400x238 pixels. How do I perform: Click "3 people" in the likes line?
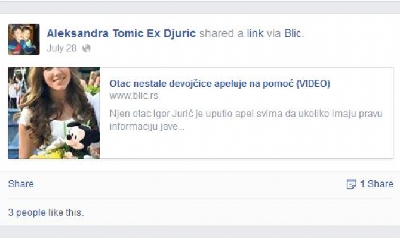(x=27, y=212)
